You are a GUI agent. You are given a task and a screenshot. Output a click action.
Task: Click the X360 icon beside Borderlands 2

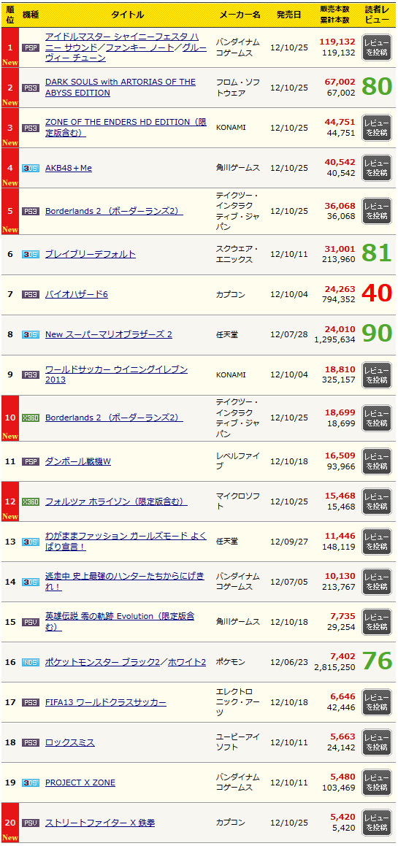[31, 418]
